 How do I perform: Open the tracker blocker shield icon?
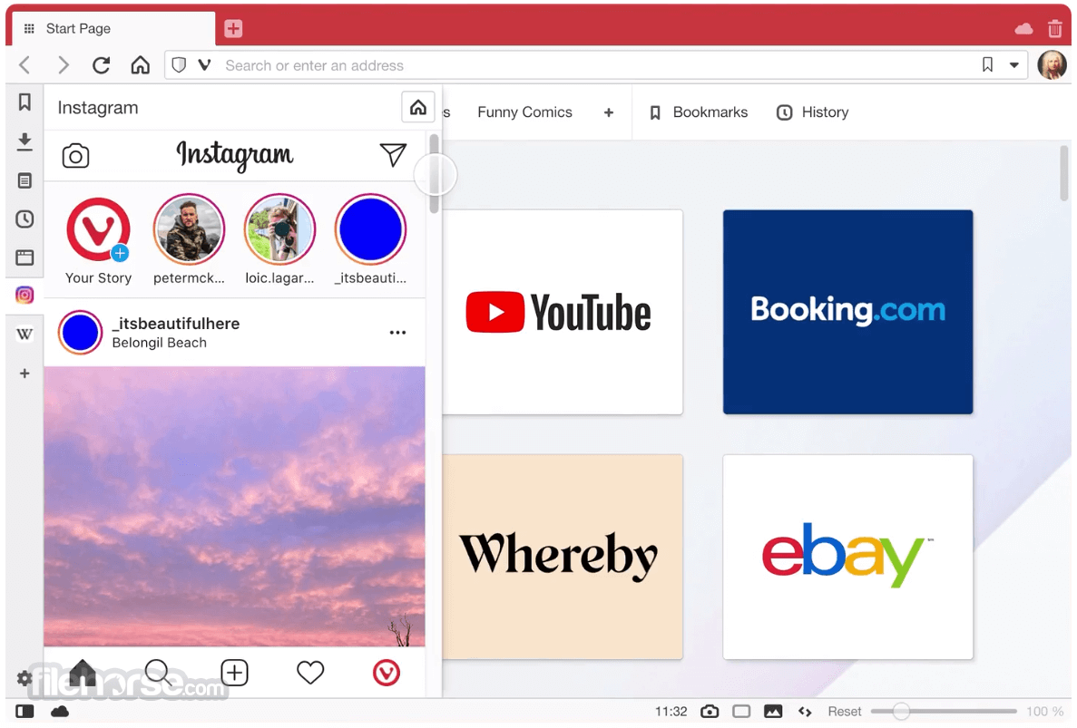[x=180, y=65]
